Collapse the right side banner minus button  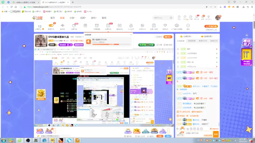[247, 35]
